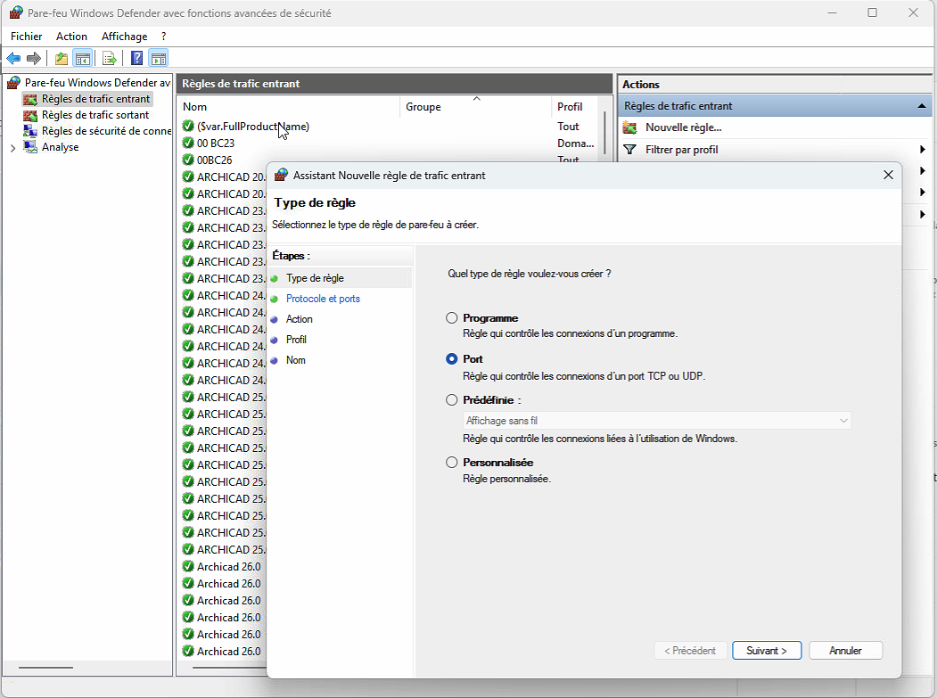The width and height of the screenshot is (937, 698).
Task: Go to the Protocole et ports step
Action: 324,299
